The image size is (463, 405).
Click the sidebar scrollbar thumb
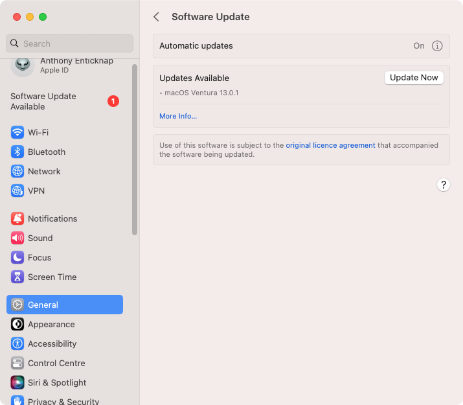(x=135, y=150)
